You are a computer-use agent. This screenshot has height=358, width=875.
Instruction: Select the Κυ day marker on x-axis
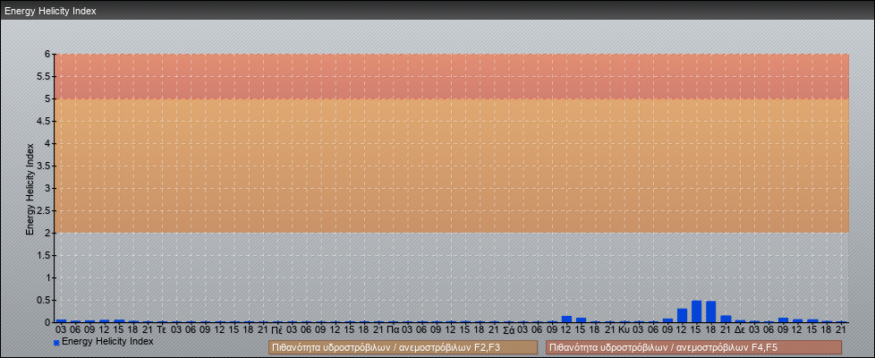(624, 330)
